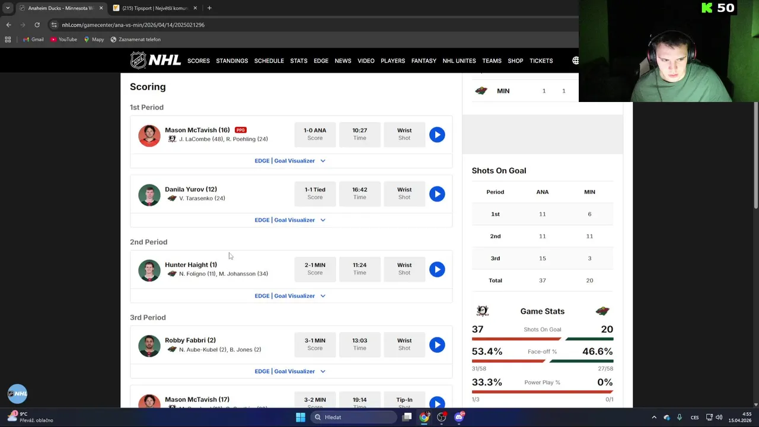
Task: Click Robby Fabbri player headshot
Action: (x=149, y=346)
